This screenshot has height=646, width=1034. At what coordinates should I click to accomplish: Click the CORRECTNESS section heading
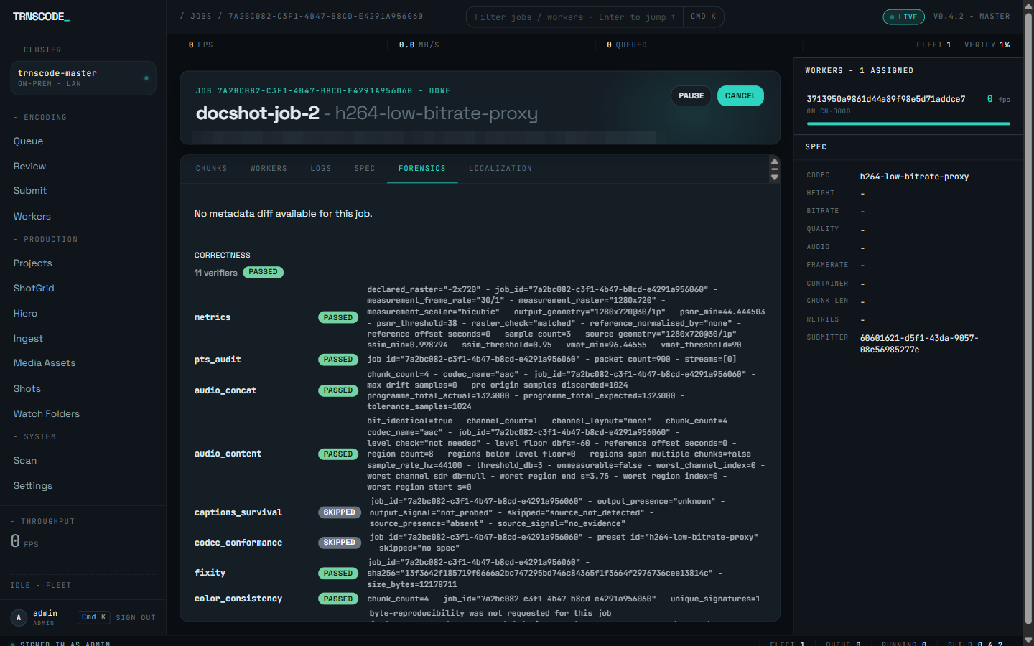pyautogui.click(x=223, y=256)
